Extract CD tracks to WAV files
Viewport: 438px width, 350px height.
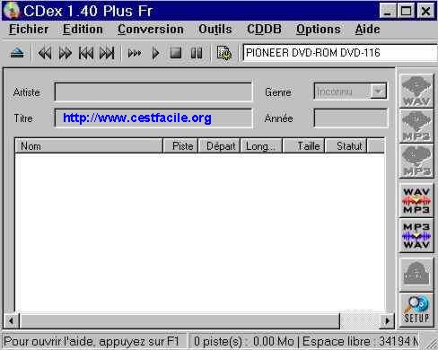[416, 91]
